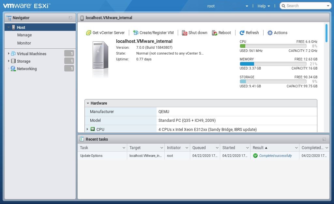Click the host icon beside localhost.VMware_internal title
Screen dimensions: 334x204
tap(82, 18)
